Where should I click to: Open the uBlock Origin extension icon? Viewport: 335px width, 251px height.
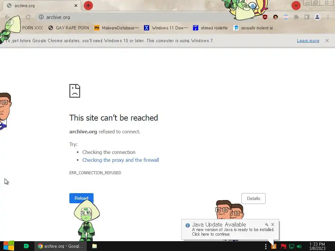coord(265,17)
